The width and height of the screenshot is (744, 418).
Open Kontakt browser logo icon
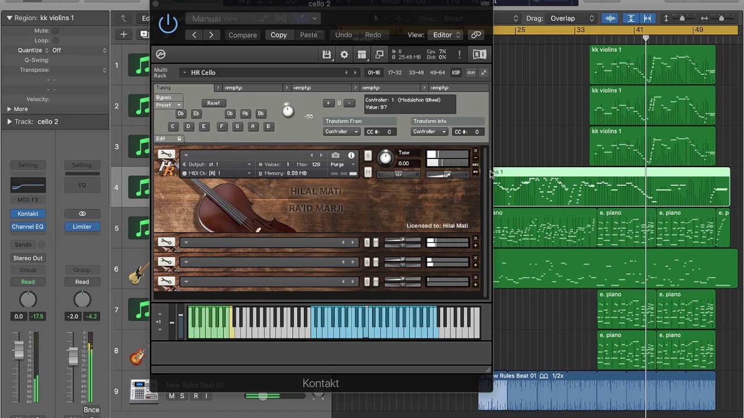161,54
